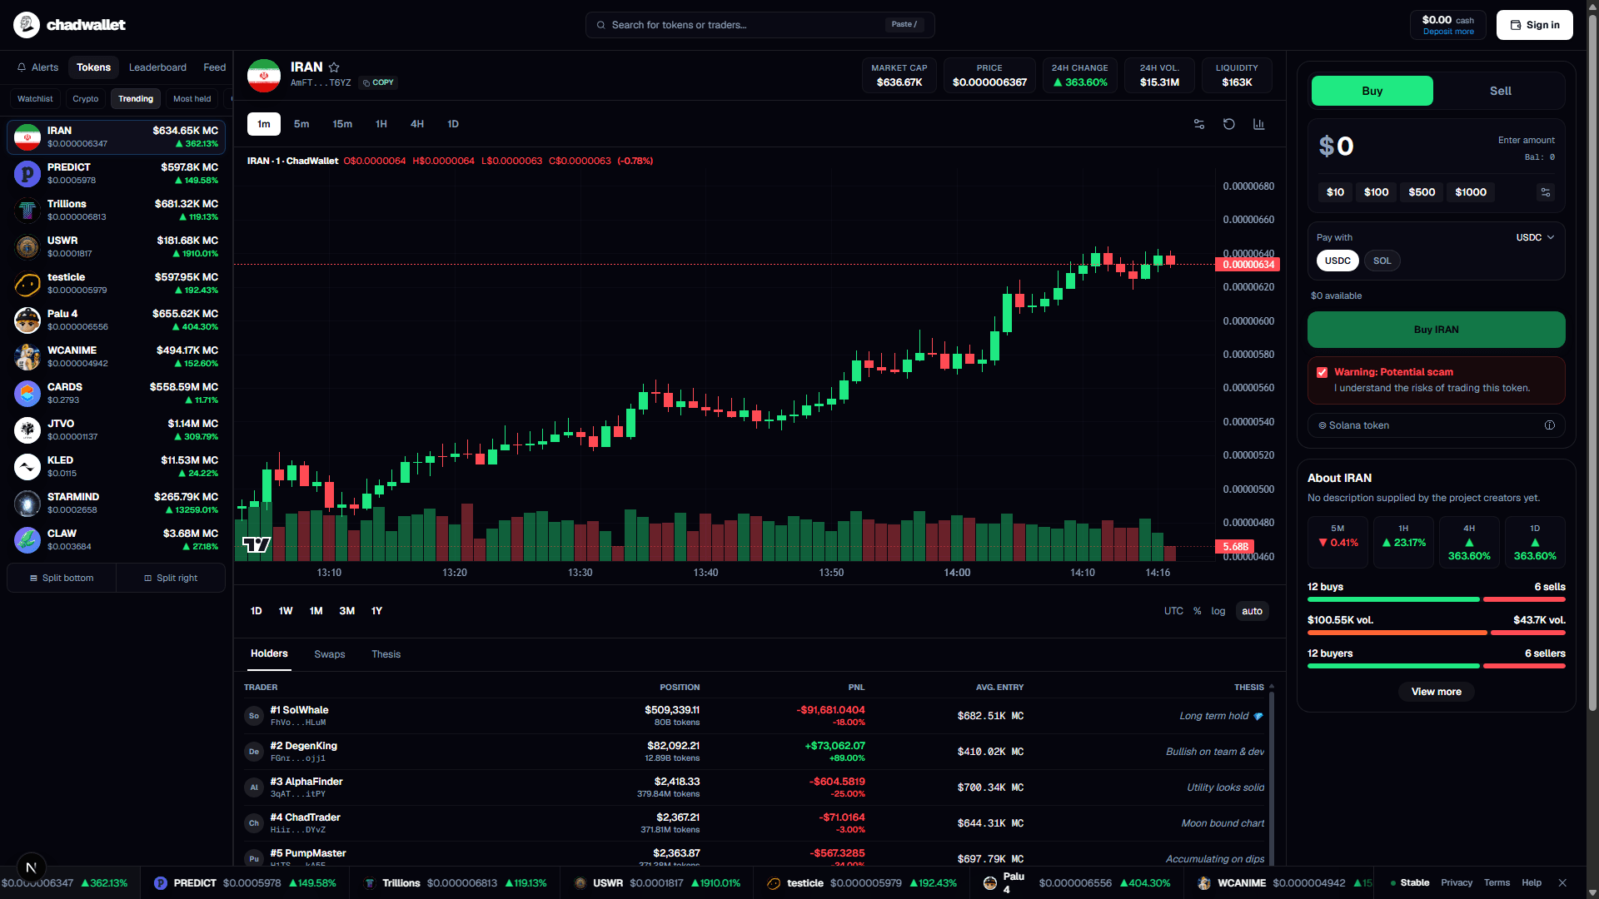Screen dimensions: 1599x899
Task: Select USDC as payment token
Action: coord(1337,261)
